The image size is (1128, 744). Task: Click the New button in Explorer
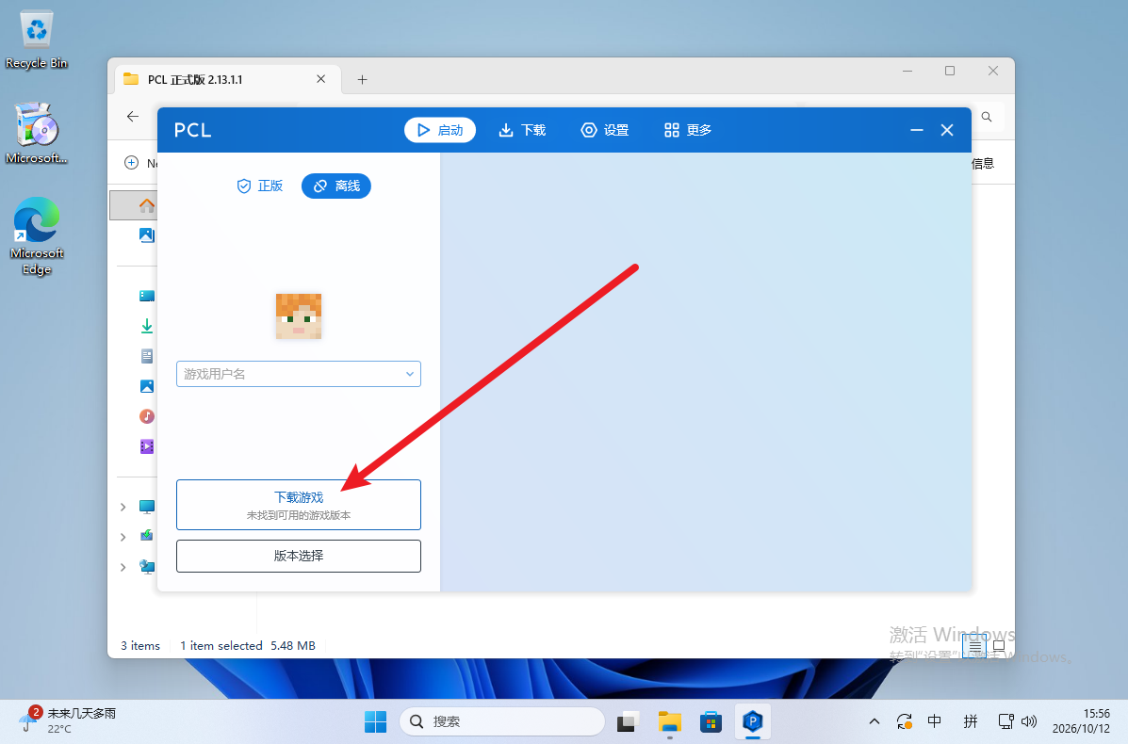click(141, 163)
